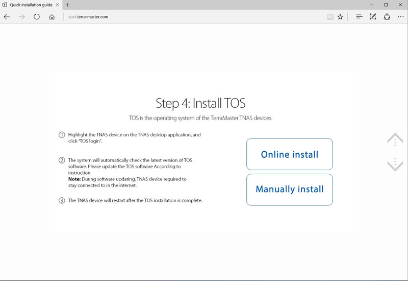
Task: Click 'The TNAS device will restart' text
Action: (135, 200)
